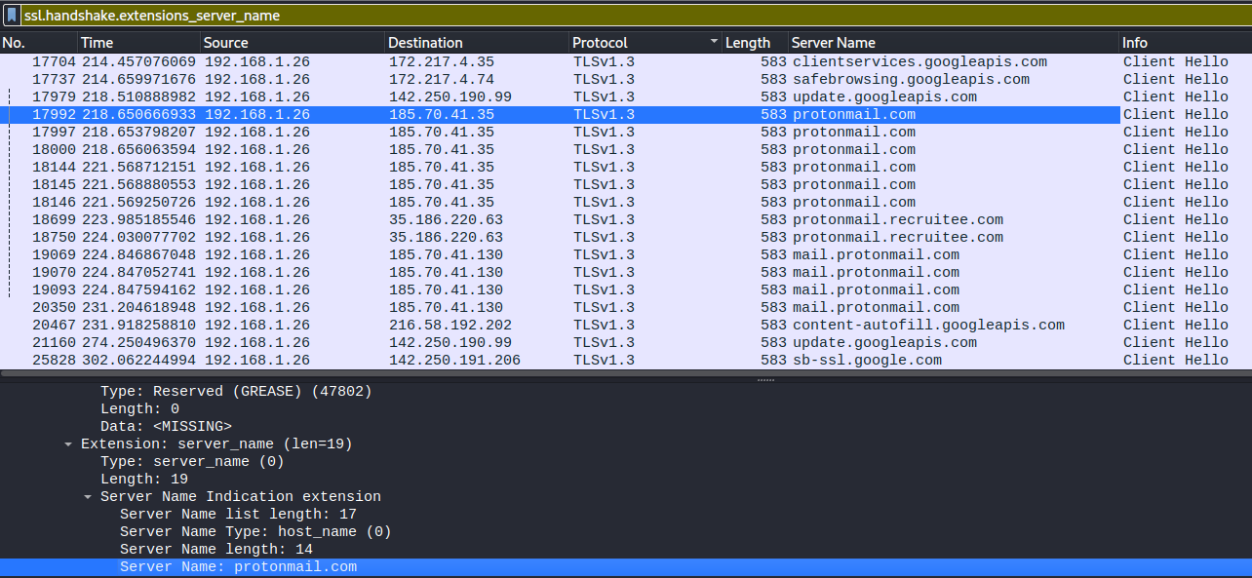Select packet number 19093
This screenshot has width=1252, height=578.
point(626,289)
